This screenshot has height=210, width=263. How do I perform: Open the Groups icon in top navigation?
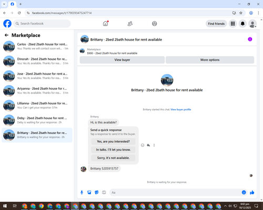(155, 24)
